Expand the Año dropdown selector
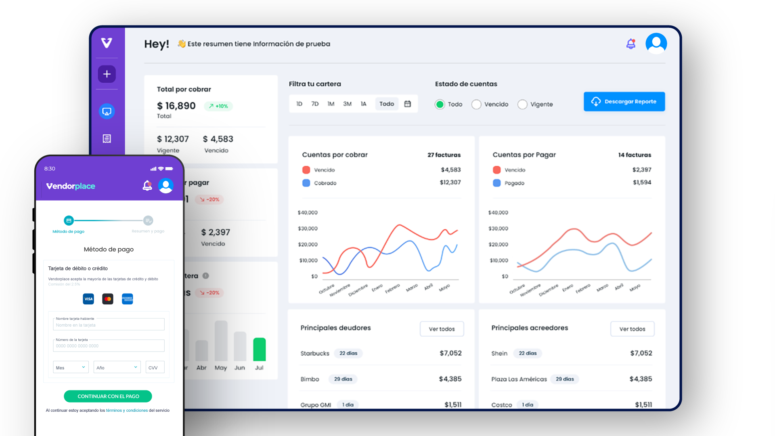This screenshot has width=775, height=436. tap(117, 367)
